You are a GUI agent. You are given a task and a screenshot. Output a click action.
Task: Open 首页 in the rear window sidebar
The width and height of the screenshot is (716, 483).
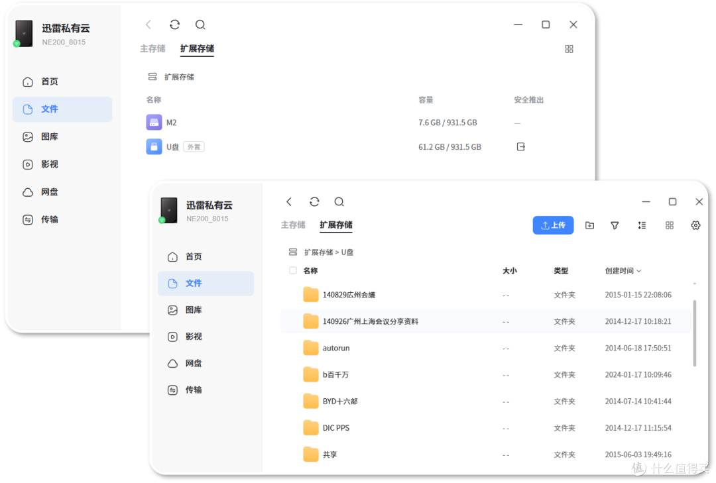tap(62, 81)
